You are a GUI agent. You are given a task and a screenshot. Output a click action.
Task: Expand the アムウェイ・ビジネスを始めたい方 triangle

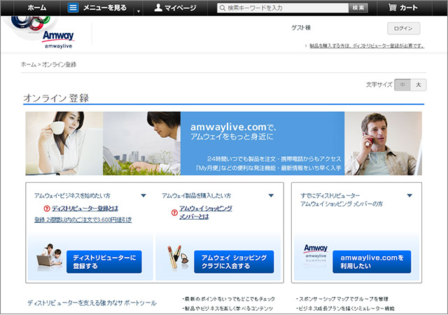(143, 195)
